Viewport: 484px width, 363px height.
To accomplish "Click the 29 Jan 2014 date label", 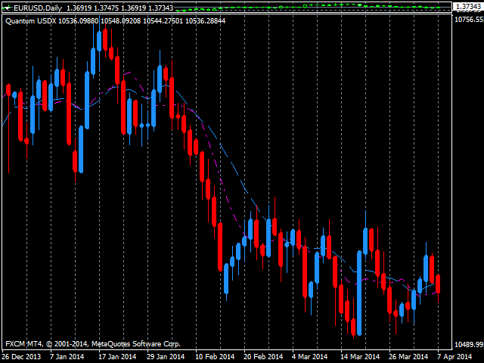I will 164,356.
